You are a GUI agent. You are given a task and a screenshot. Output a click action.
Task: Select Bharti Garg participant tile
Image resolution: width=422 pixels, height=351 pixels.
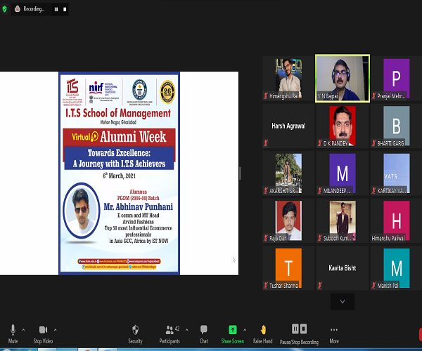click(396, 126)
